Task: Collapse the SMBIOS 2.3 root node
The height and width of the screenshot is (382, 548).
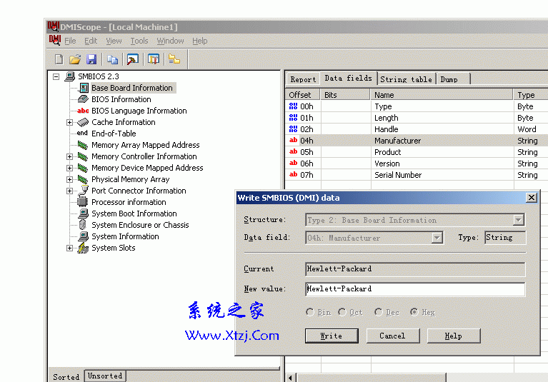Action: 56,76
